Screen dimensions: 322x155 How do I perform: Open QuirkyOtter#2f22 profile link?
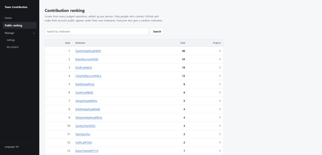coord(85,126)
